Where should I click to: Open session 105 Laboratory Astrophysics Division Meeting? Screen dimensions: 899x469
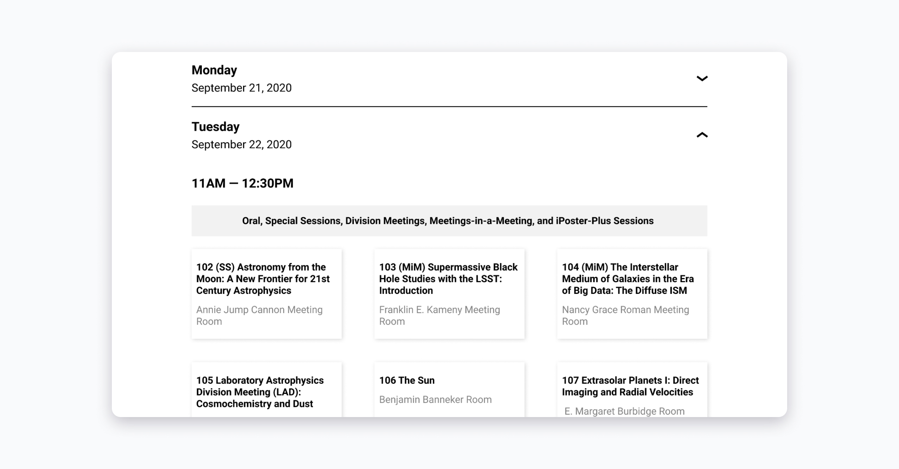point(267,390)
